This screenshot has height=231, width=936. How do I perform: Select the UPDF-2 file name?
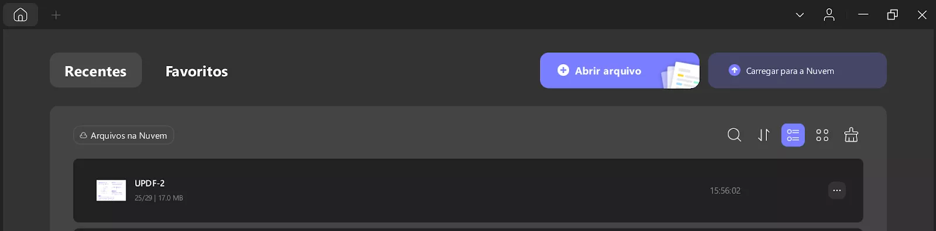150,183
